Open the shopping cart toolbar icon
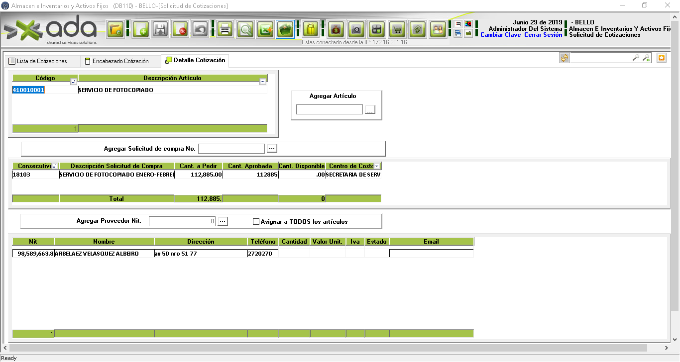 (x=397, y=29)
